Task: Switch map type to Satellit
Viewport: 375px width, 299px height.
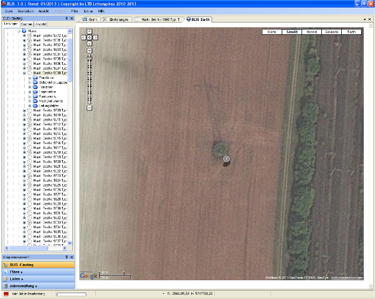Action: [292, 32]
